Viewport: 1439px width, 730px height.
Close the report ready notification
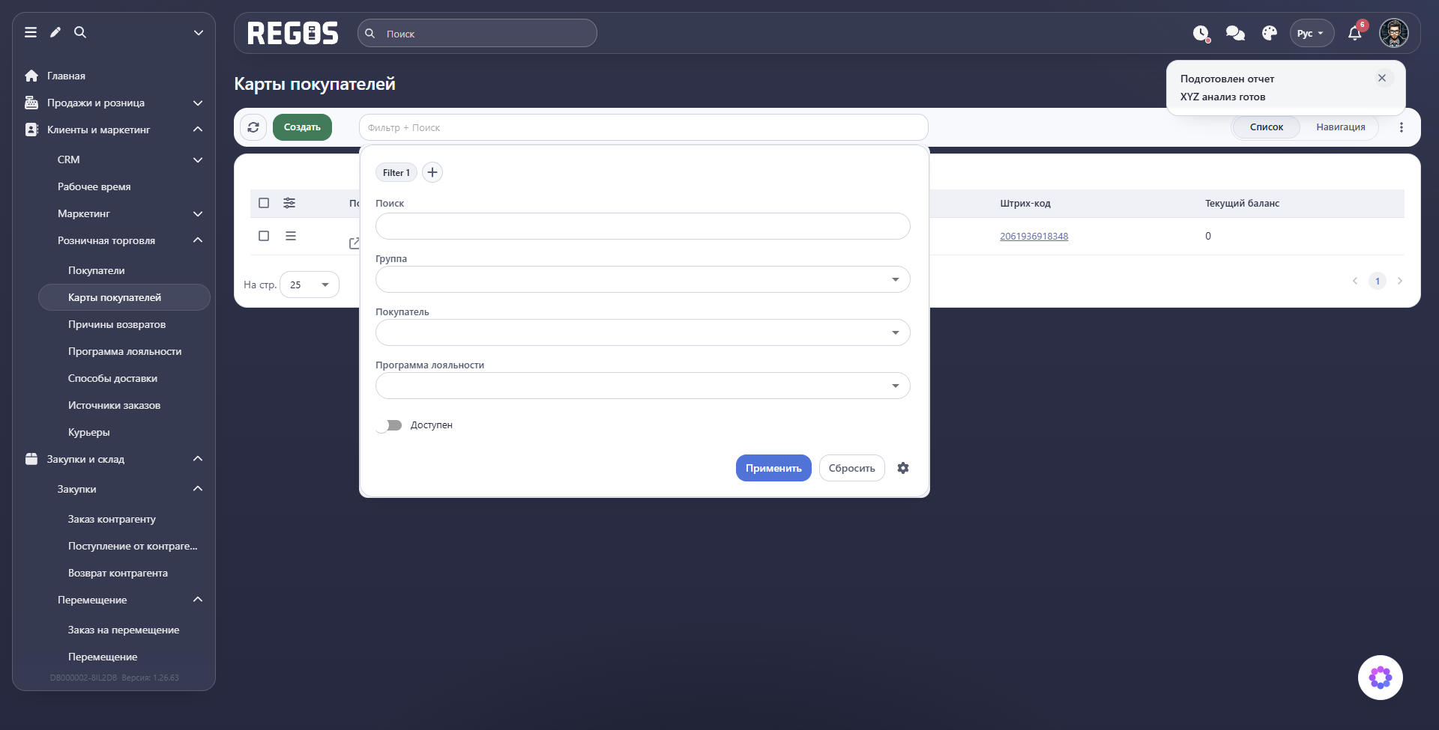(x=1382, y=78)
